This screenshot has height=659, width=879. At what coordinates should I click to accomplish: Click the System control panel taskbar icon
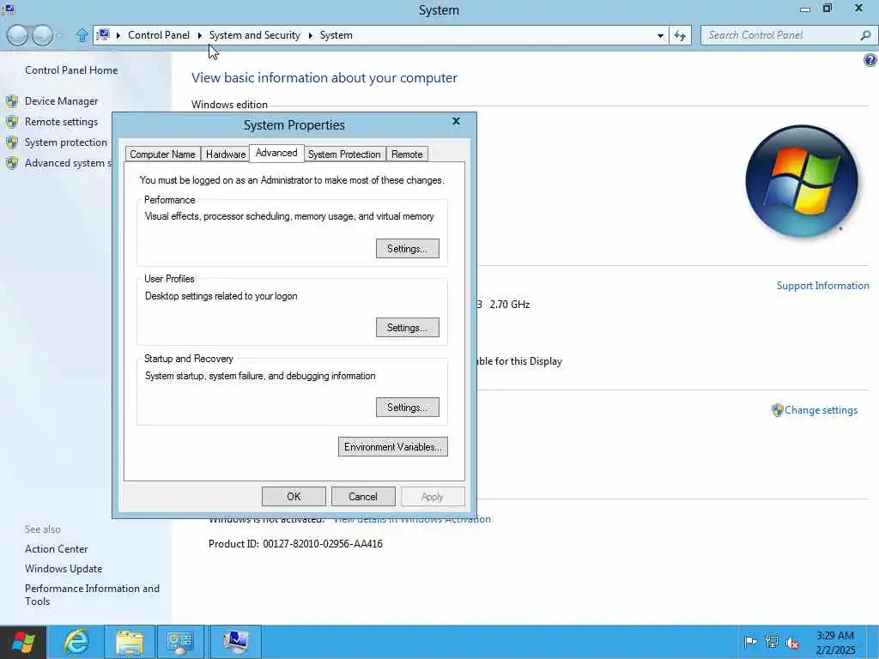click(235, 642)
